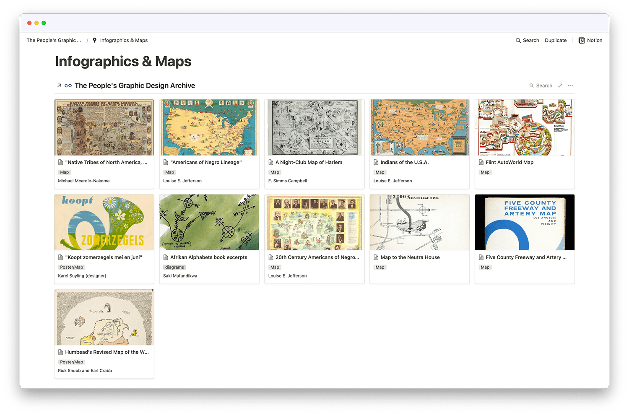Open the three-dot database options menu
Image resolution: width=629 pixels, height=415 pixels.
point(570,86)
